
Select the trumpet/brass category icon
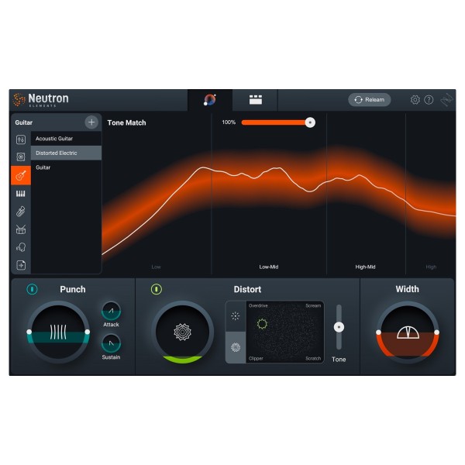[21, 212]
